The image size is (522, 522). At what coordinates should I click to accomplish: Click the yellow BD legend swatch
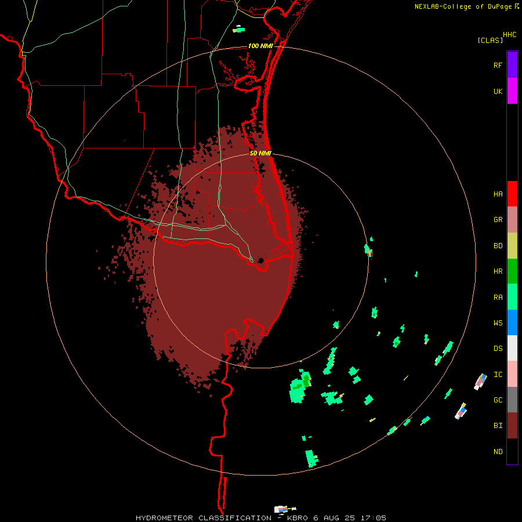(512, 246)
